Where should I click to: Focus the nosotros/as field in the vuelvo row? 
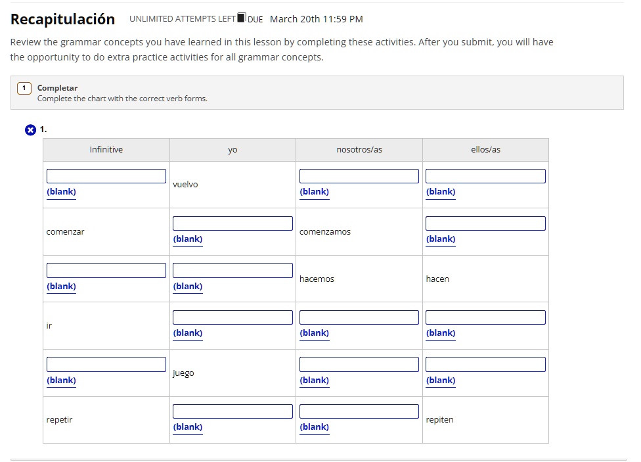(x=359, y=176)
